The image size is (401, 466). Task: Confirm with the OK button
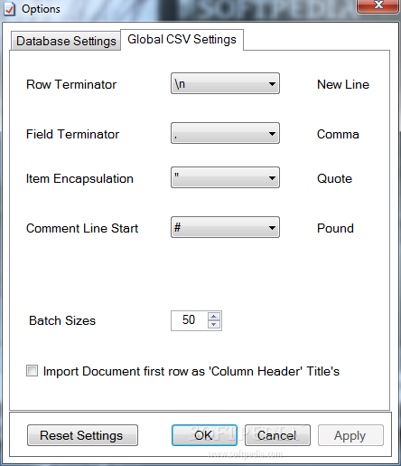pyautogui.click(x=204, y=435)
